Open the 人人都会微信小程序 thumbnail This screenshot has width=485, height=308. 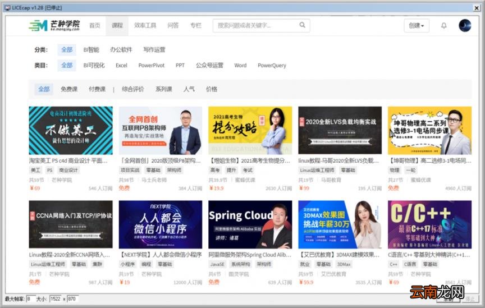coord(161,224)
